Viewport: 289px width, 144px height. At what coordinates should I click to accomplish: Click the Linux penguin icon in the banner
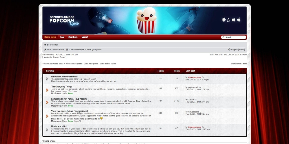228,20
